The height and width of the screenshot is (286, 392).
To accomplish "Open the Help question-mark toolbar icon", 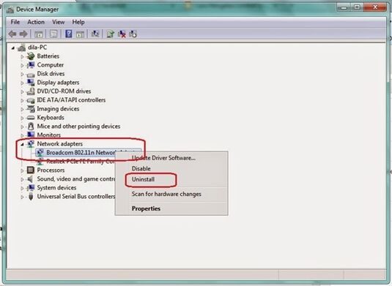I will click(68, 34).
